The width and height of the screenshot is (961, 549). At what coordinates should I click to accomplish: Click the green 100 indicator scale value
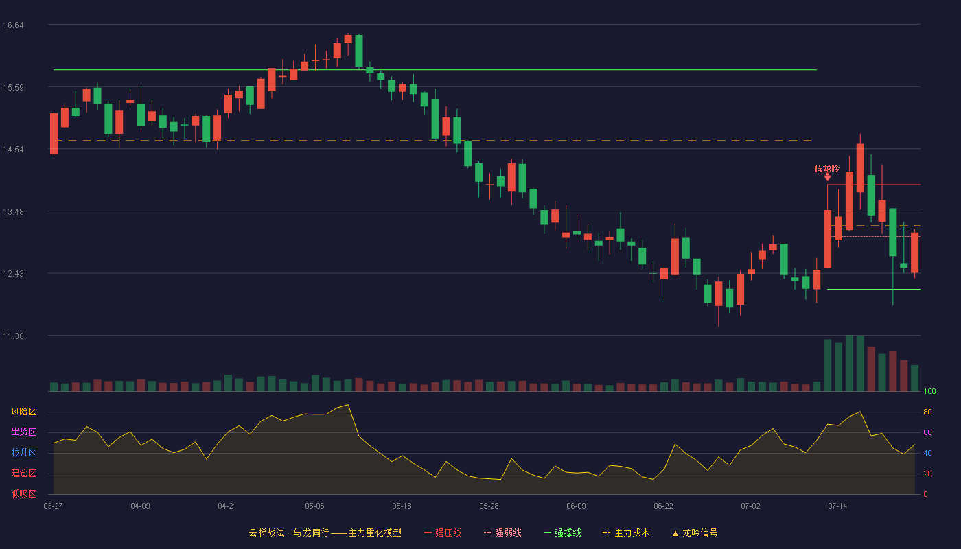(929, 392)
